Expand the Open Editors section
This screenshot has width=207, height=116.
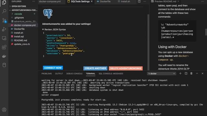click(x=19, y=6)
